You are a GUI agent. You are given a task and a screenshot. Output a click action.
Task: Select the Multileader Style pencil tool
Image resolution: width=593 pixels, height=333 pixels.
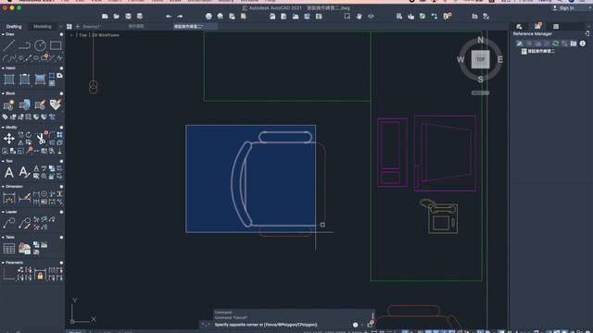[24, 223]
